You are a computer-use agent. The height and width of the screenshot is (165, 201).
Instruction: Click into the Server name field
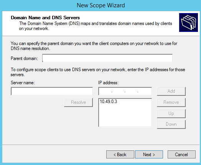52,92
